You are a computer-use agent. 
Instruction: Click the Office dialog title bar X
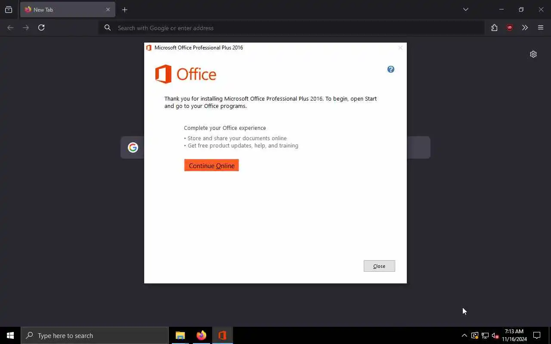tap(400, 48)
